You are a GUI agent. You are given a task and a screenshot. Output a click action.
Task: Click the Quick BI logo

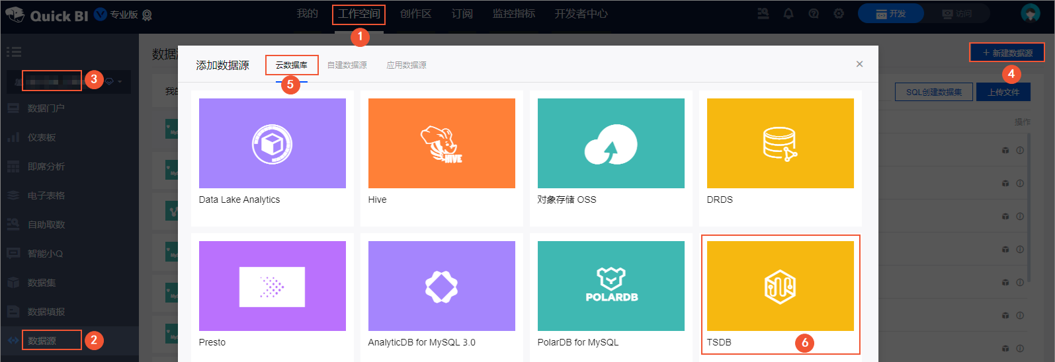46,15
